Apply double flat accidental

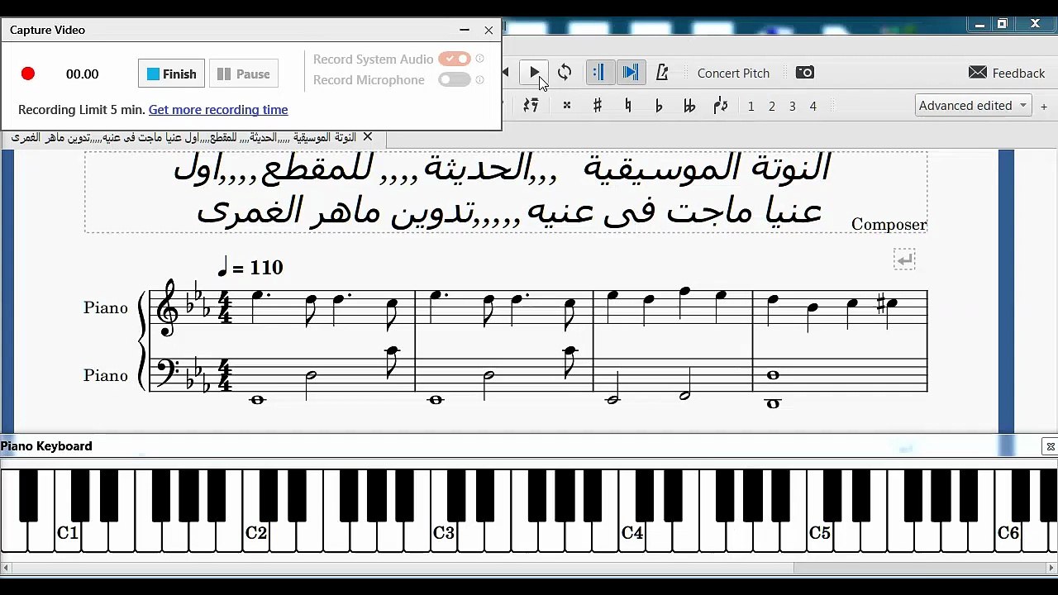[689, 106]
